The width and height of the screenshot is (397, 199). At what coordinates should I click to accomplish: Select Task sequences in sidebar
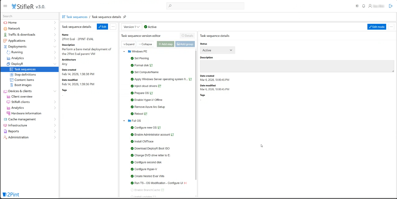tap(30, 69)
